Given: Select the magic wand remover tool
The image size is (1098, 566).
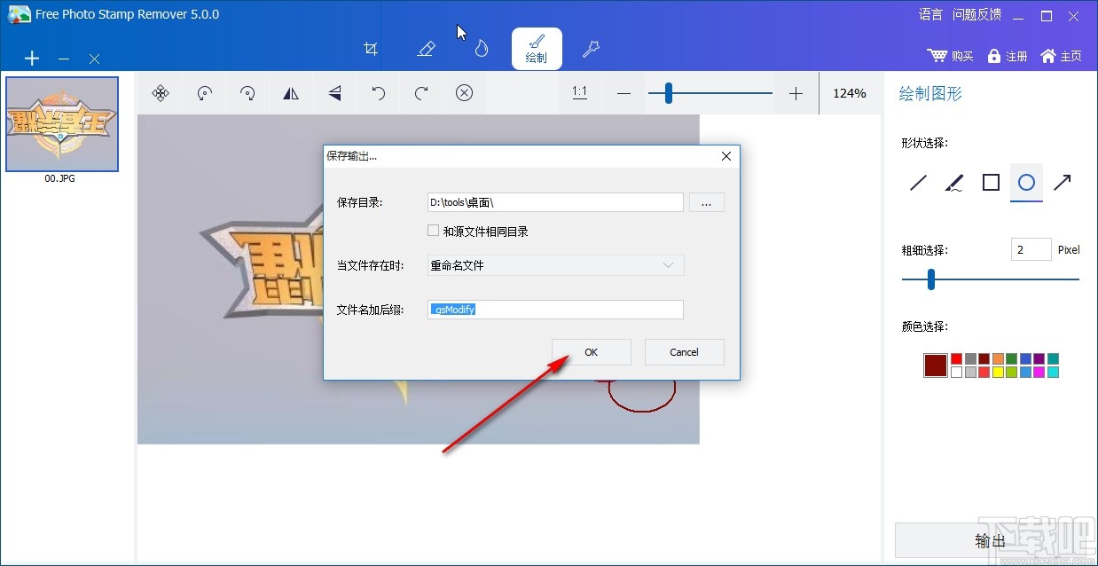Looking at the screenshot, I should click(591, 49).
